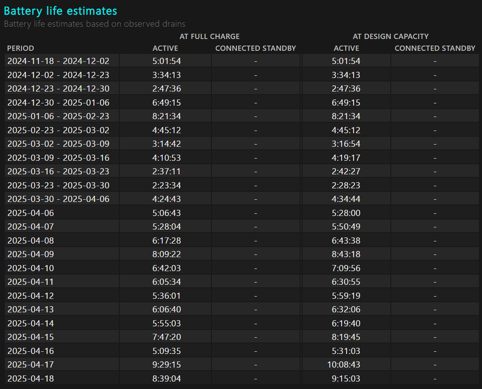This screenshot has height=389, width=482.
Task: Select design capacity value 8:19:45
Action: [x=346, y=337]
